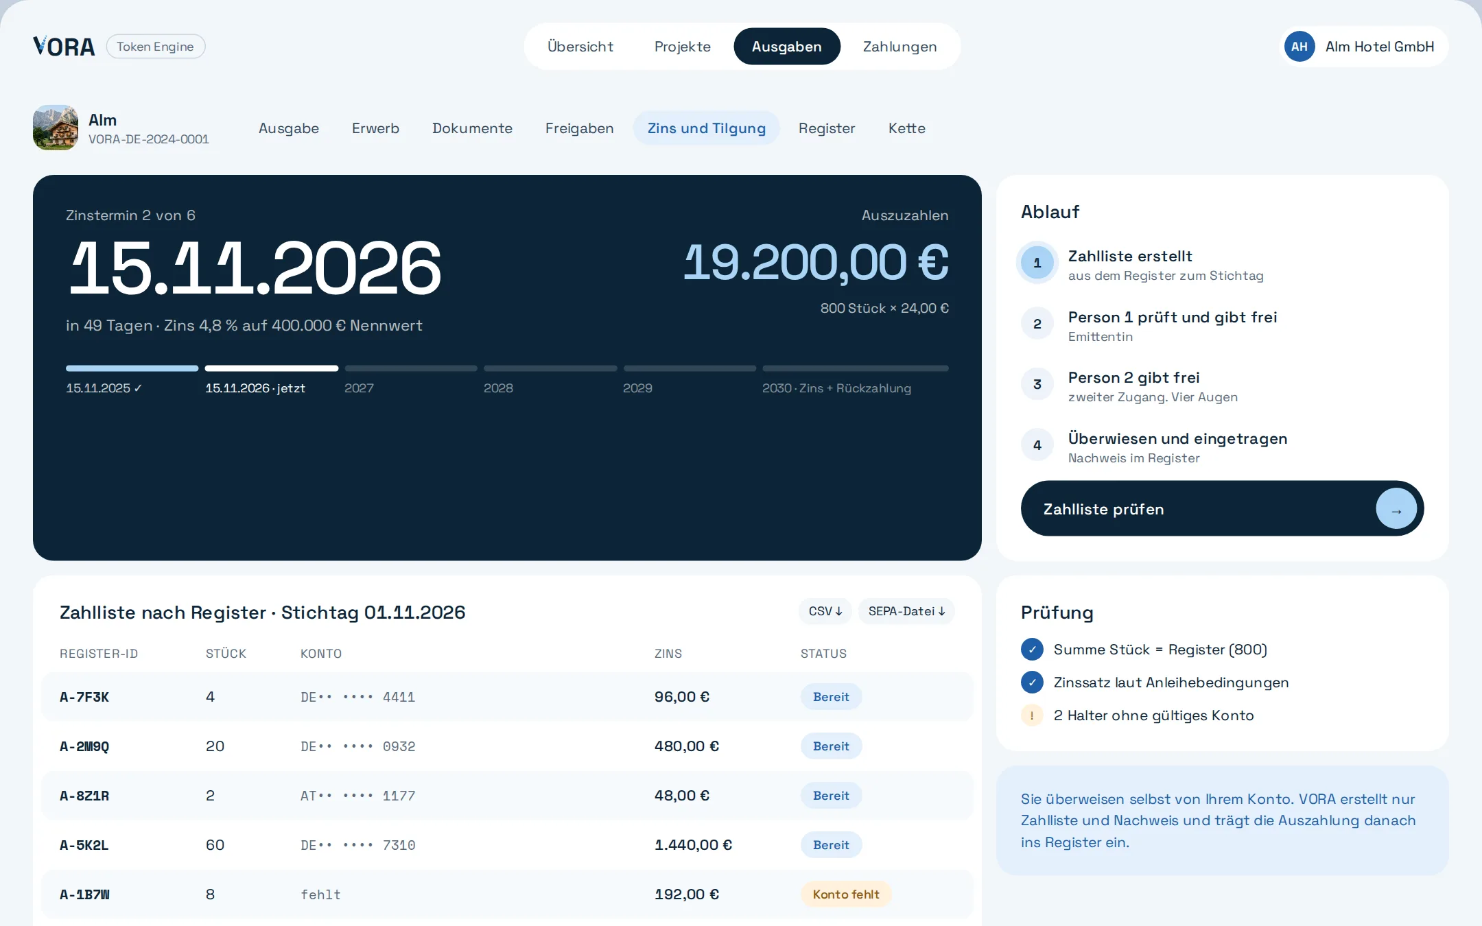Click checkmark icon beside Zinssatz laut Anleihebedingungen

pyautogui.click(x=1032, y=682)
